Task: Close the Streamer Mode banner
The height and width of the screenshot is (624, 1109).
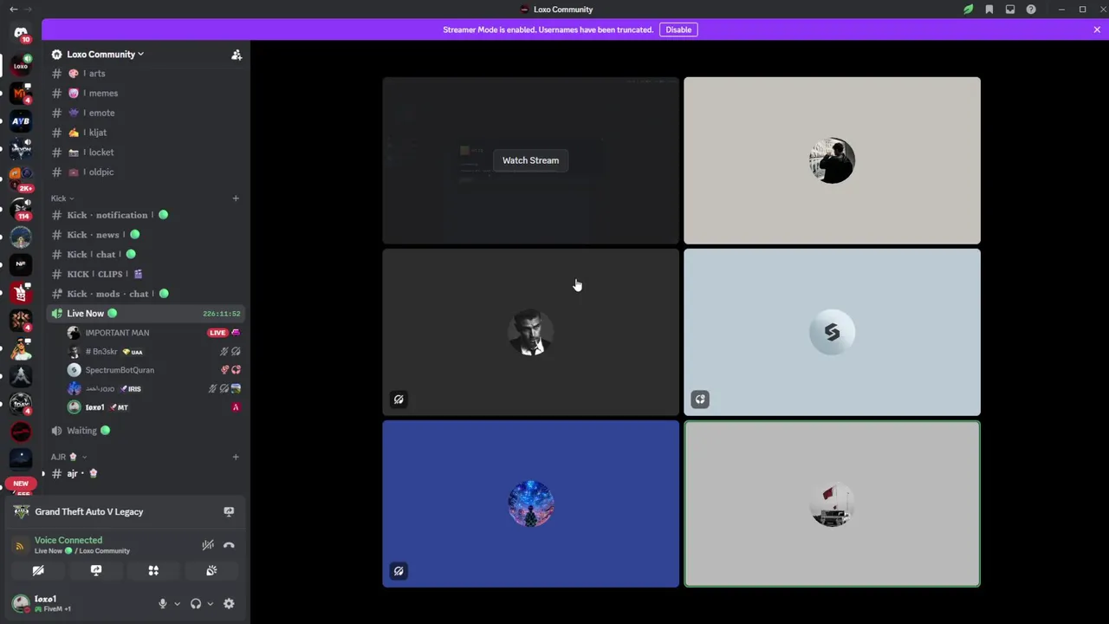Action: click(1097, 29)
